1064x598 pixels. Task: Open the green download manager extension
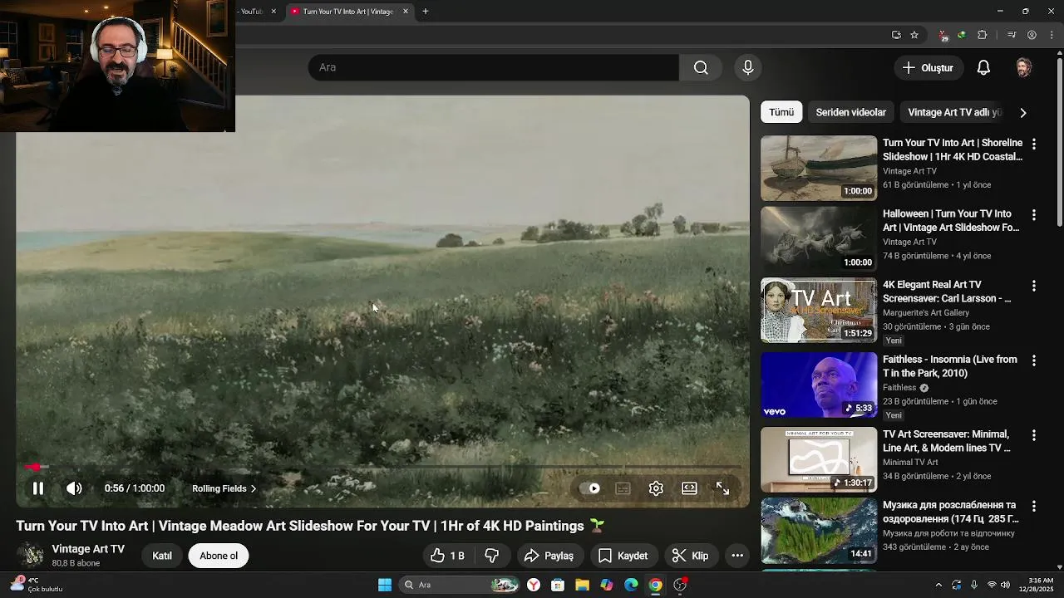962,35
